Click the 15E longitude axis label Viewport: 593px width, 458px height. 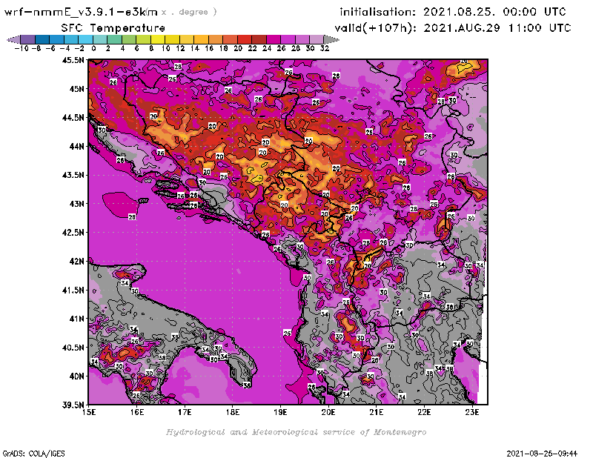coord(89,412)
